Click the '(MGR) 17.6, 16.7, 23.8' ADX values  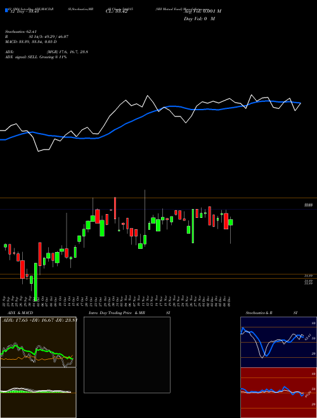(67, 52)
